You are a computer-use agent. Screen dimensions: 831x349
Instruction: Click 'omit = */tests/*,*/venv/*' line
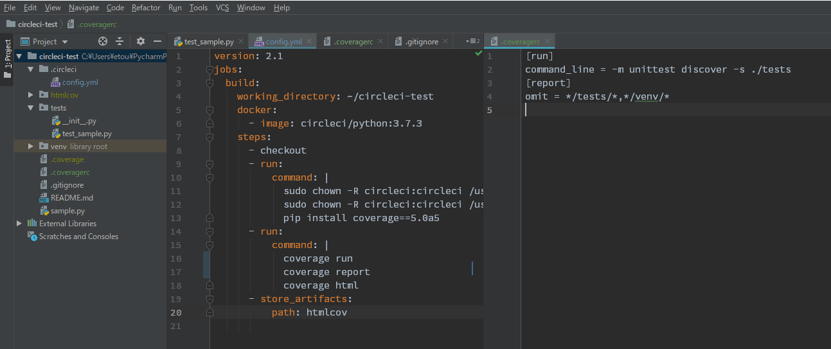tap(598, 96)
